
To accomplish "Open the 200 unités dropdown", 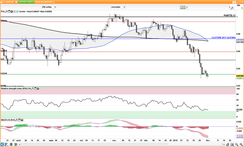I will pos(49,7).
